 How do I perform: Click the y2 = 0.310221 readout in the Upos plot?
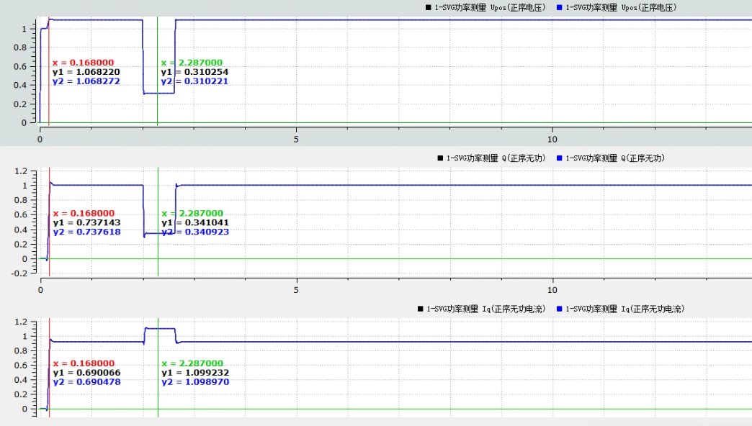[192, 81]
